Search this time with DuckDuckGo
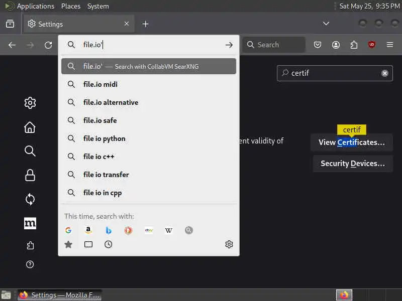Screen dimensions: 402x301 [129, 230]
